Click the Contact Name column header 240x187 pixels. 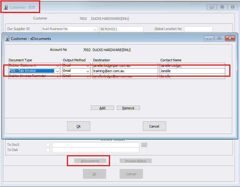click(x=171, y=60)
